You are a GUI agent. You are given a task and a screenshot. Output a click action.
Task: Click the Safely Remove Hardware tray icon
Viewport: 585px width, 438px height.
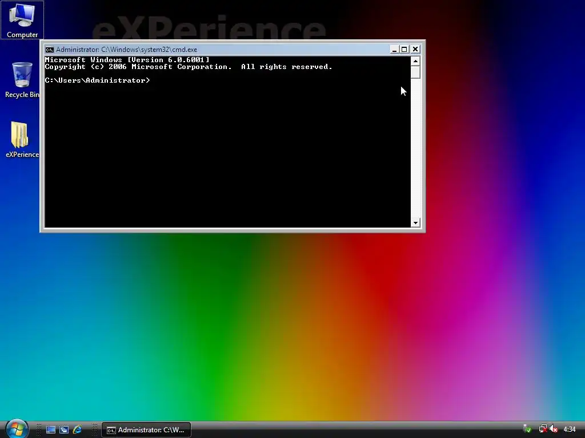(x=527, y=429)
